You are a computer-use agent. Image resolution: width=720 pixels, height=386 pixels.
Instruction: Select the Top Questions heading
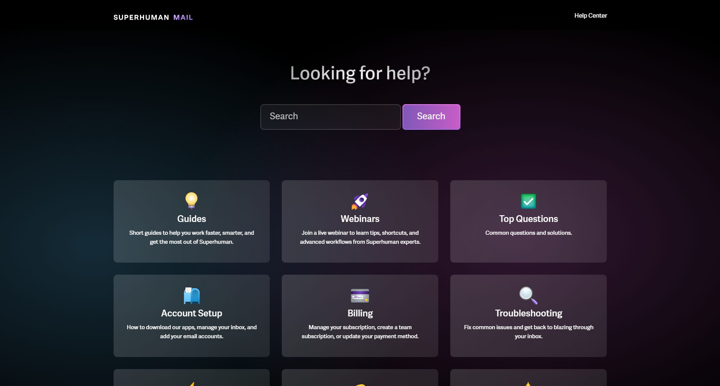(528, 219)
